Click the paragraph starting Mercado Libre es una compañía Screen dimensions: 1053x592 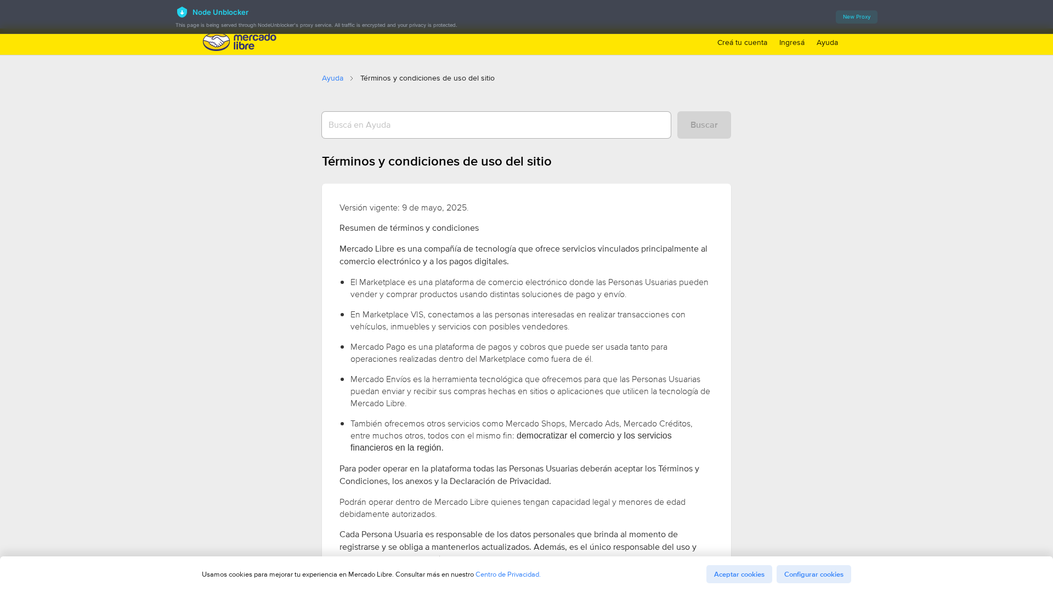523,255
